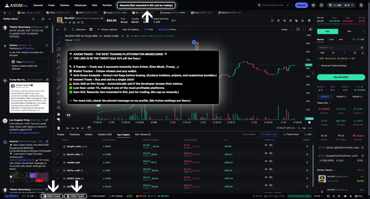Viewport: 370px width, 199px height.
Task: Open Wallet Tracker from bottom bar
Action: click(x=52, y=196)
